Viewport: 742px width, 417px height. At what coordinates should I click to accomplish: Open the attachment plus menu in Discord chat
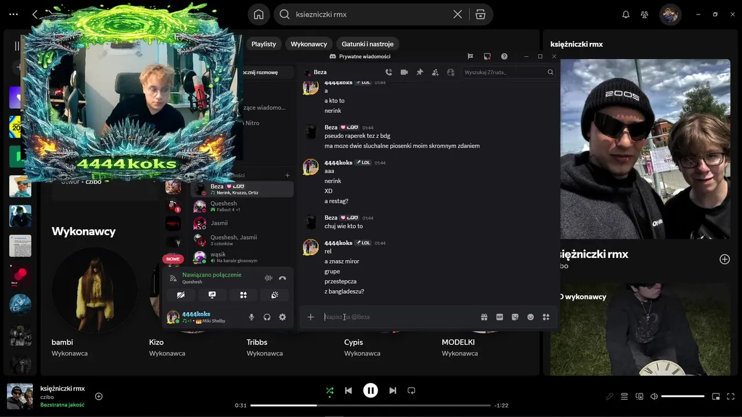[x=311, y=317]
